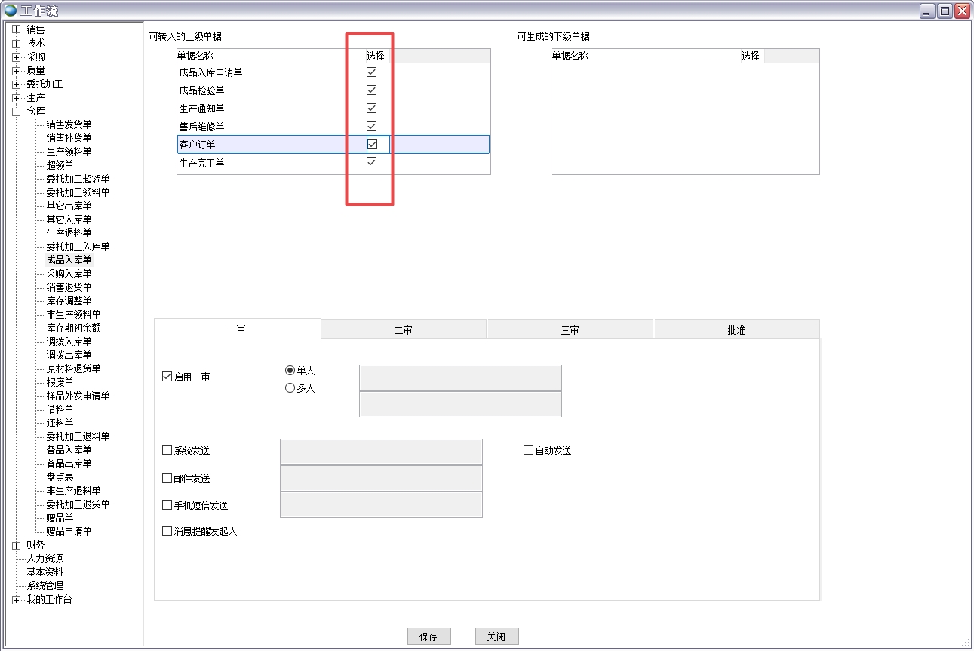The width and height of the screenshot is (974, 651).
Task: Click the 保存 button
Action: tap(429, 637)
